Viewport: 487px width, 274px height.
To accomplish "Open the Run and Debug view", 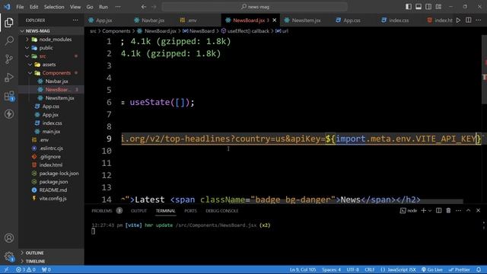I will (x=9, y=78).
